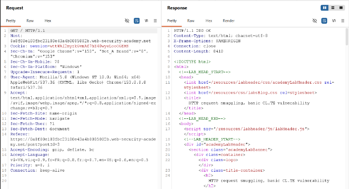349x189 pixels.
Task: Click the Accept-Language header name
Action: 30,155
